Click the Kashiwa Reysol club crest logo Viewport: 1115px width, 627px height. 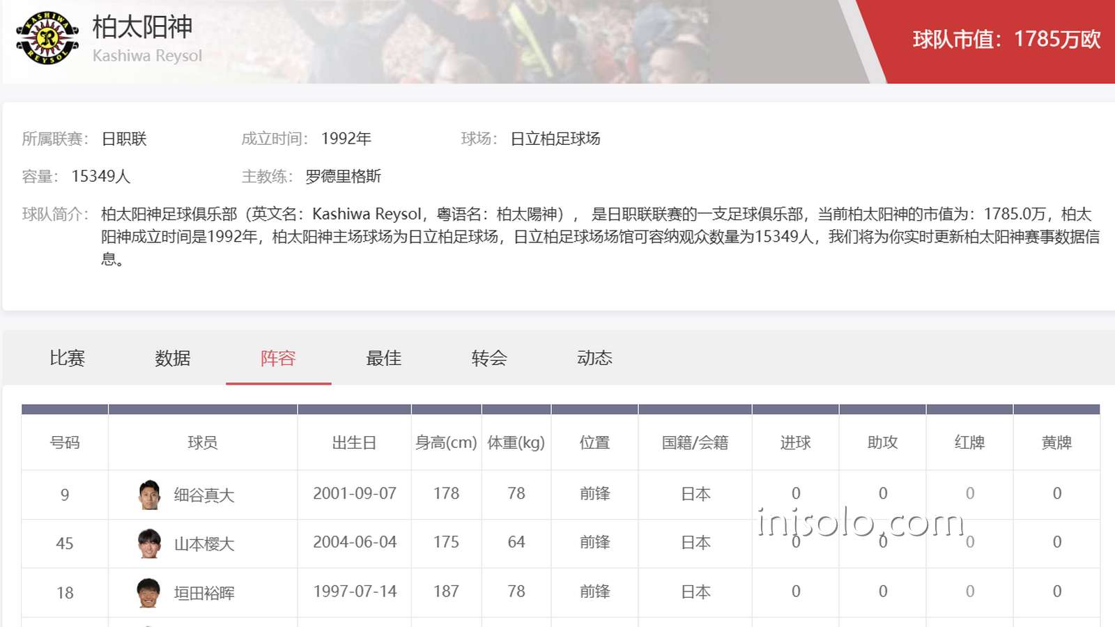pos(47,38)
